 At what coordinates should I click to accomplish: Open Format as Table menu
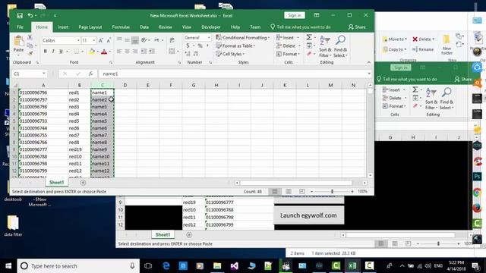235,45
